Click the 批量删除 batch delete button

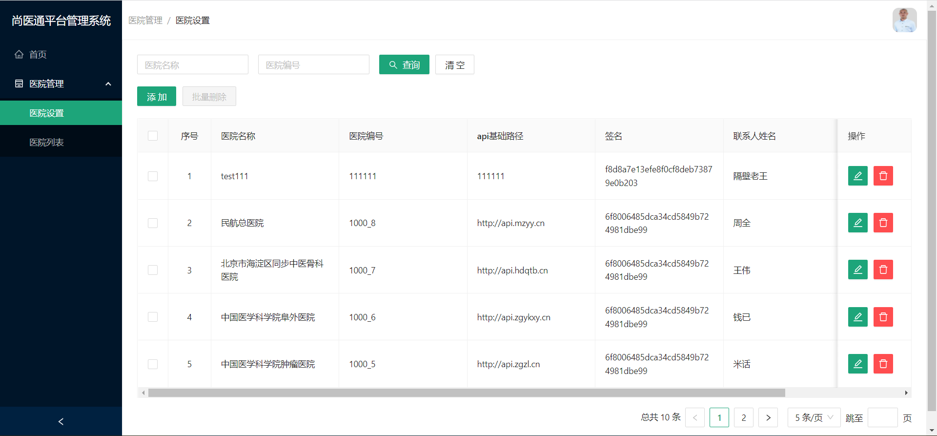click(x=209, y=96)
